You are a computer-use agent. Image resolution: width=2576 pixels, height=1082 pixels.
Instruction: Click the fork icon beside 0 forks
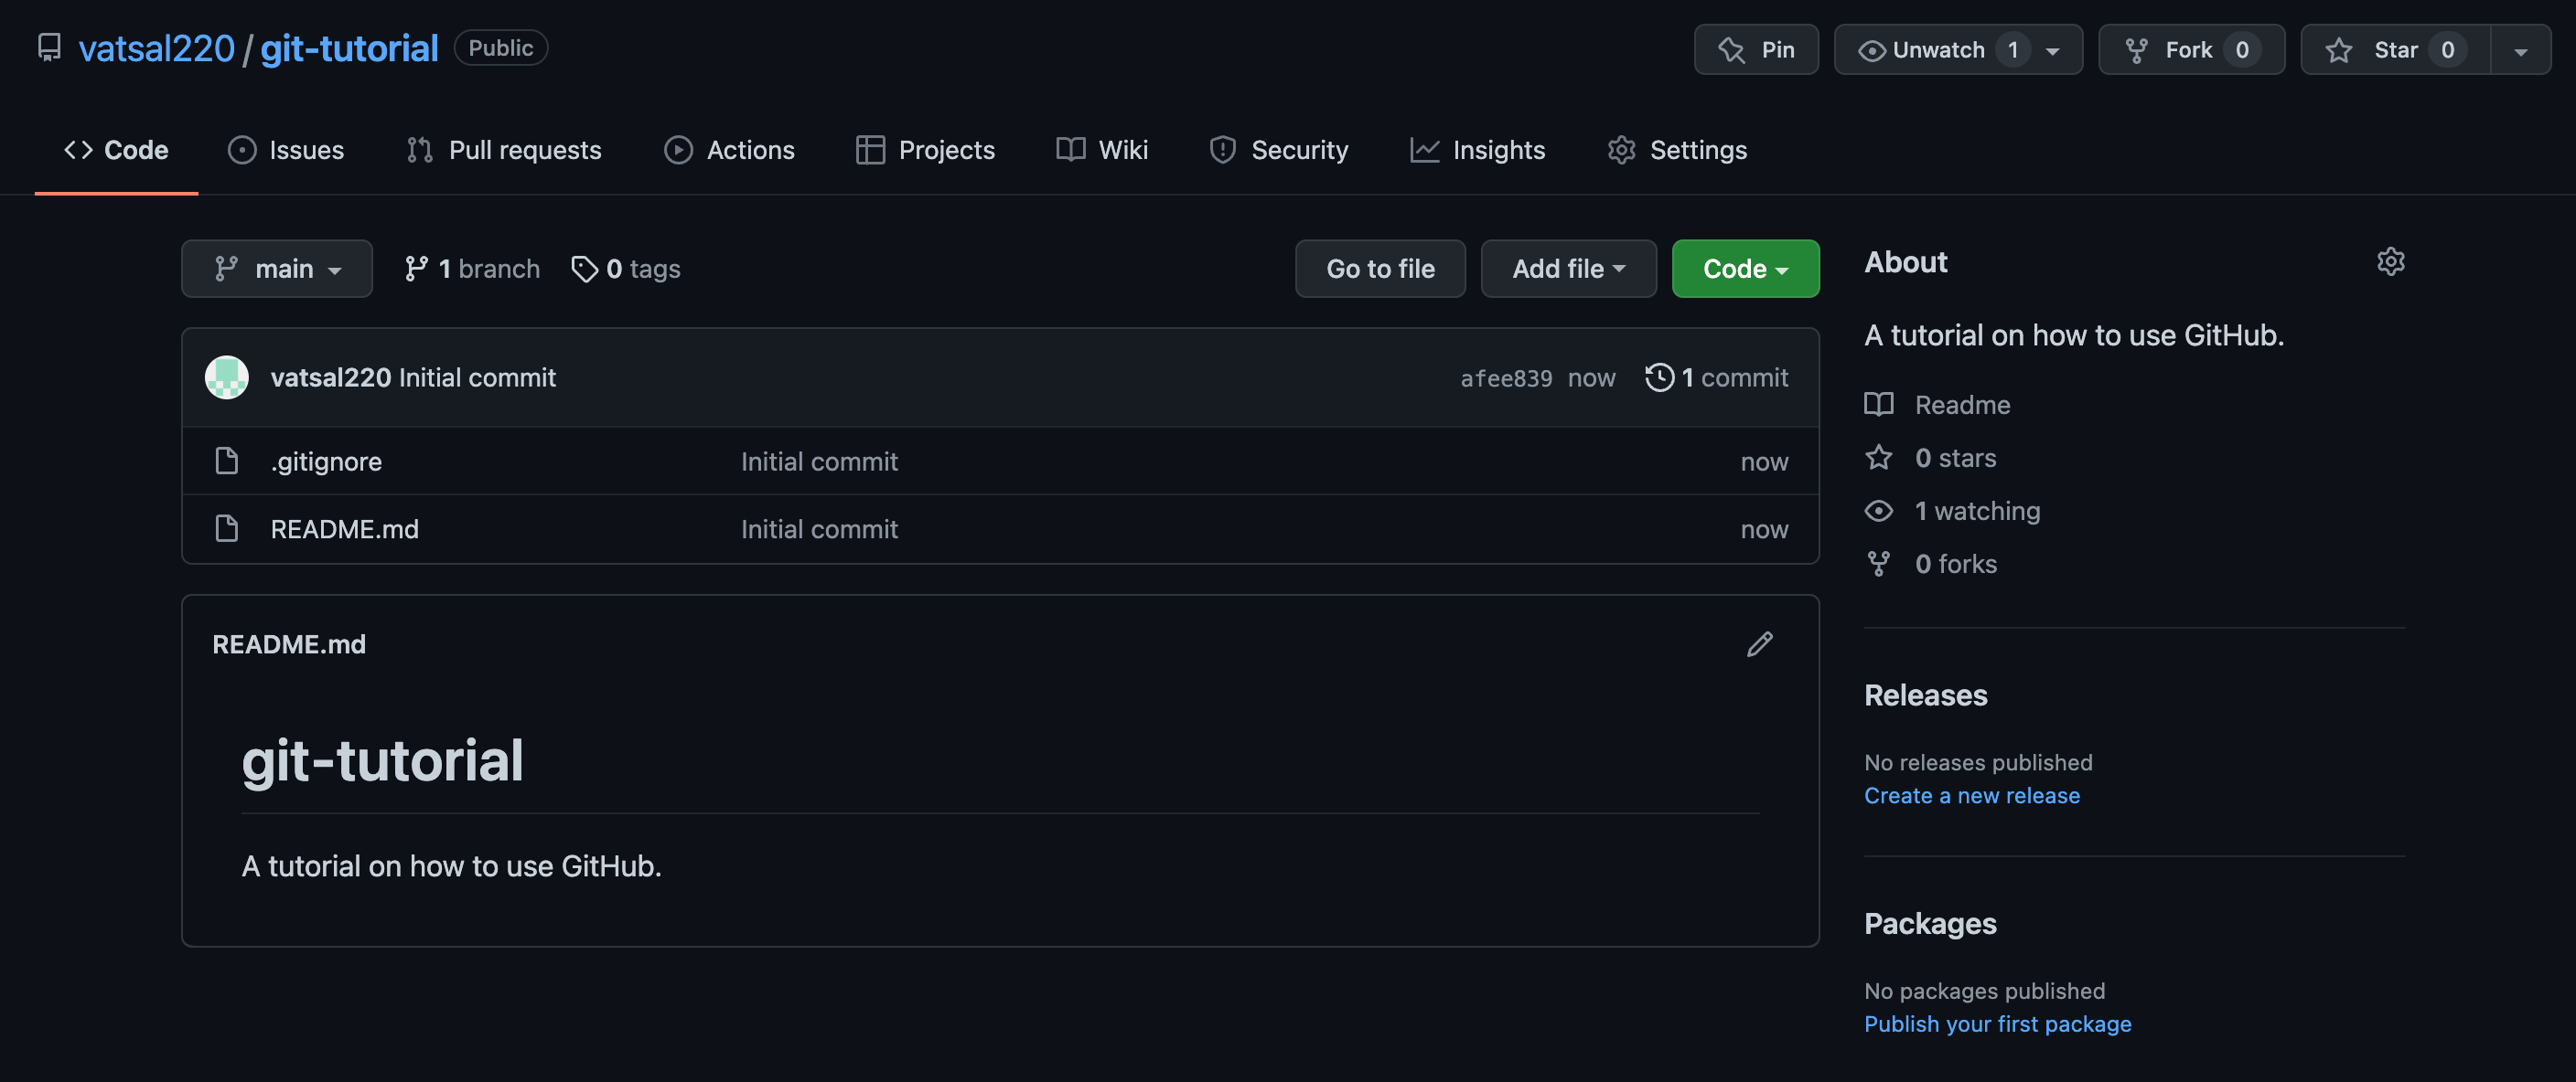tap(1879, 564)
